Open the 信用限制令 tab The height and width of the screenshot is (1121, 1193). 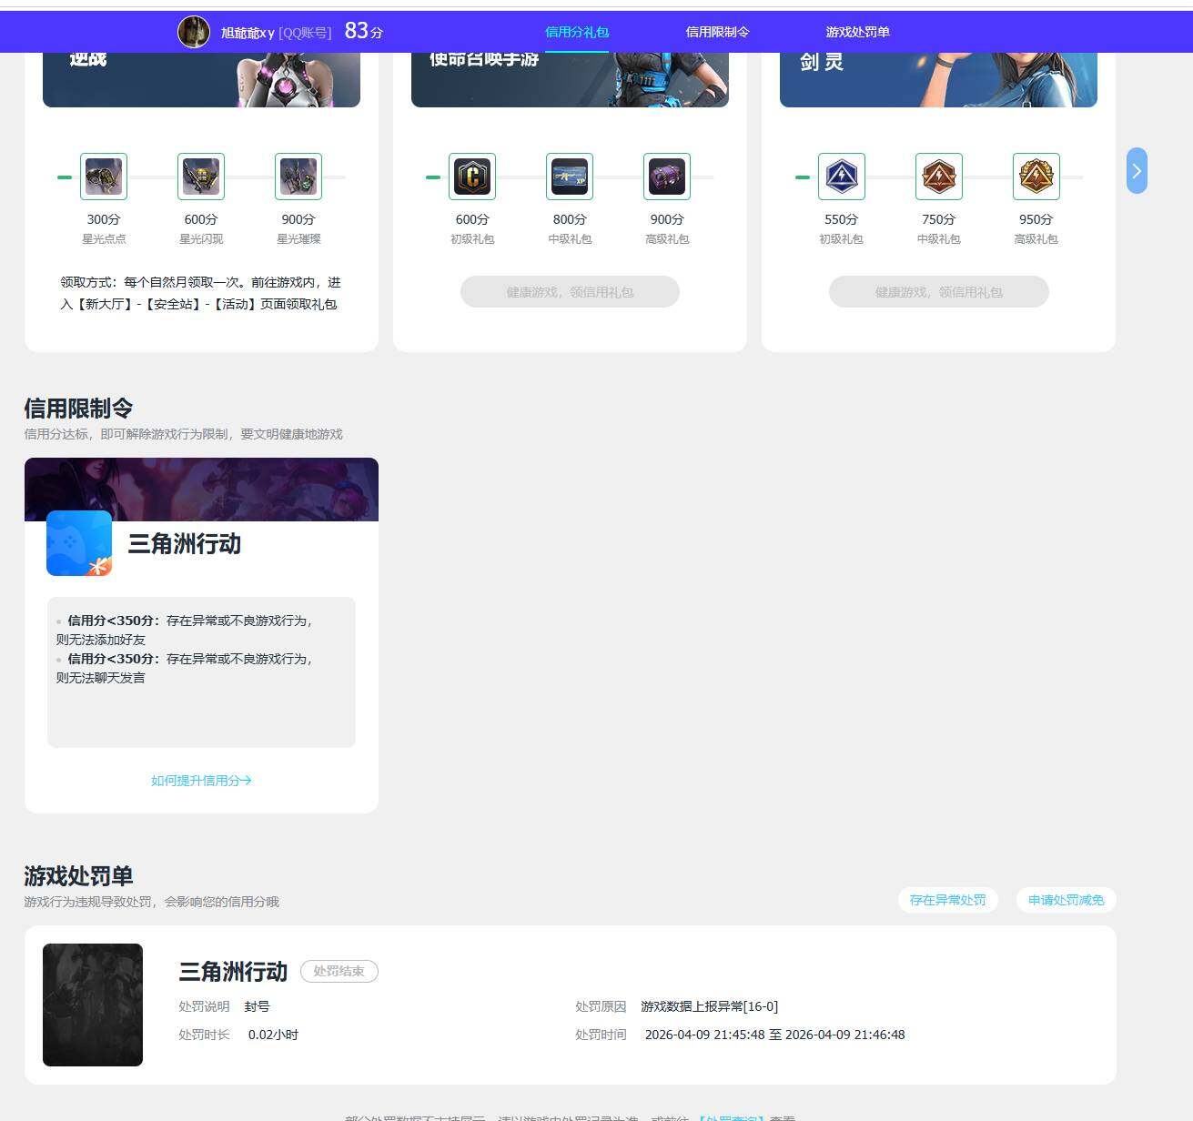(717, 32)
